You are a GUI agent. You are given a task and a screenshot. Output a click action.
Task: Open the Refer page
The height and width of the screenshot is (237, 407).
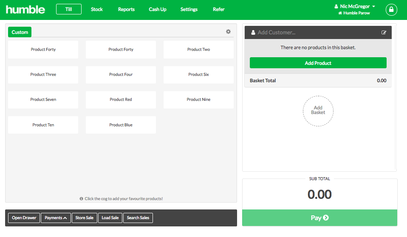pyautogui.click(x=218, y=9)
